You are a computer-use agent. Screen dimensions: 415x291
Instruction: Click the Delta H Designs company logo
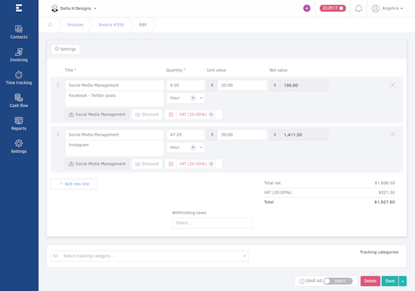click(x=55, y=8)
